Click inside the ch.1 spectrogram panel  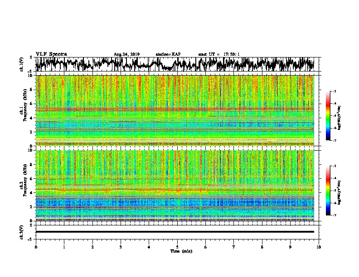pyautogui.click(x=175, y=110)
